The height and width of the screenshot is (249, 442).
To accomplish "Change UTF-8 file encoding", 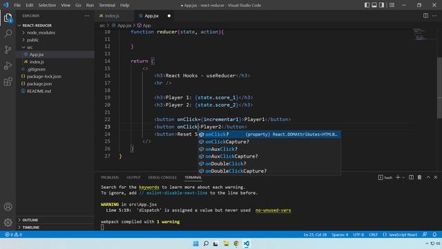I will pyautogui.click(x=358, y=234).
